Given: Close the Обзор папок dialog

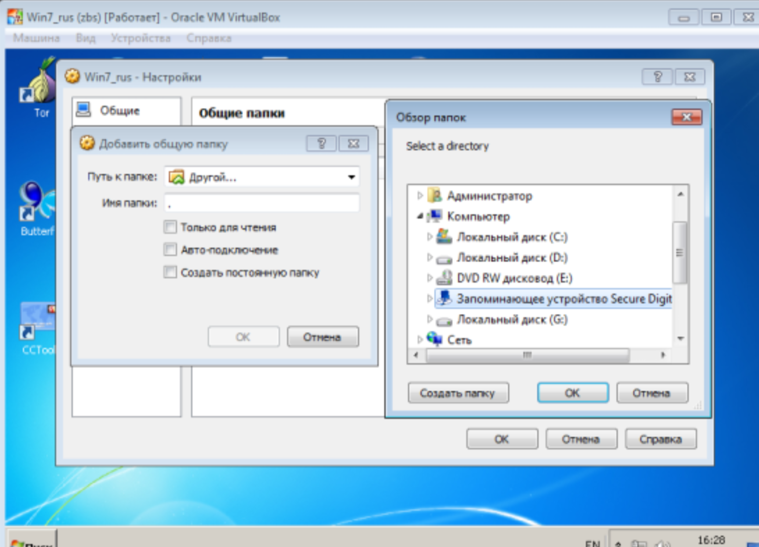Looking at the screenshot, I should tap(687, 117).
